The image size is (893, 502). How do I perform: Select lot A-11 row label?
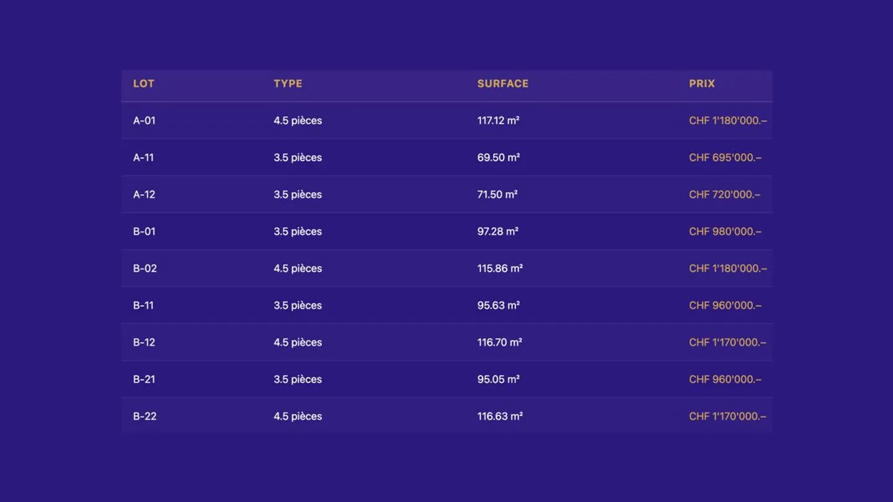(x=143, y=157)
